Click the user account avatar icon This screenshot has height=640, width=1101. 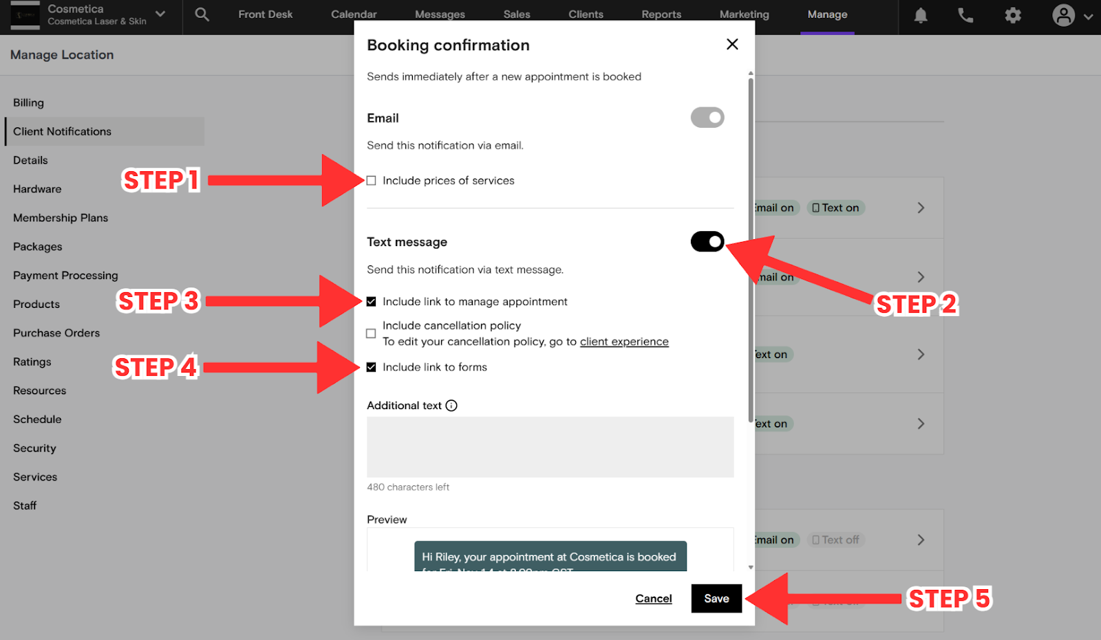coord(1063,15)
